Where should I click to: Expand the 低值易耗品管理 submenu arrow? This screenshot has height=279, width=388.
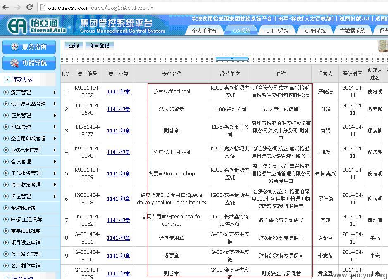pyautogui.click(x=55, y=104)
